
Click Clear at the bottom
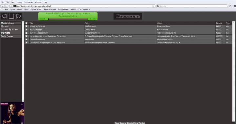pos(117,123)
